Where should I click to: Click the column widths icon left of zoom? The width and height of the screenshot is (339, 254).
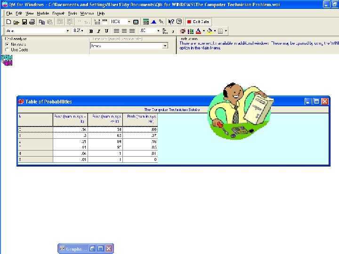pyautogui.click(x=97, y=22)
